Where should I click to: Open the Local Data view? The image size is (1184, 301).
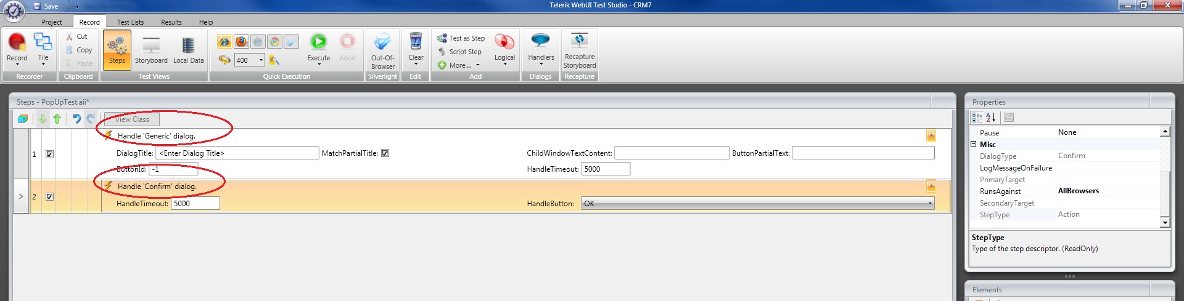tap(188, 50)
